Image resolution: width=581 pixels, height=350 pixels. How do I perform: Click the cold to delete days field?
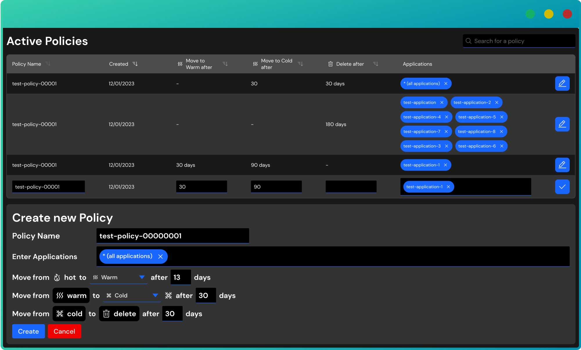click(172, 314)
